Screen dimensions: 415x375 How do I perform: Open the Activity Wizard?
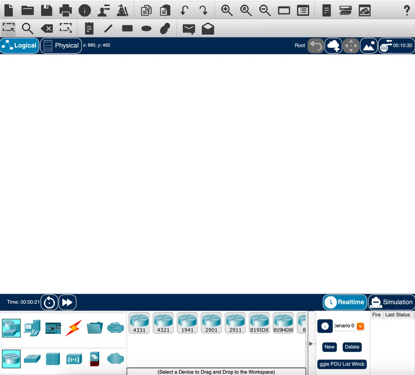click(x=123, y=10)
